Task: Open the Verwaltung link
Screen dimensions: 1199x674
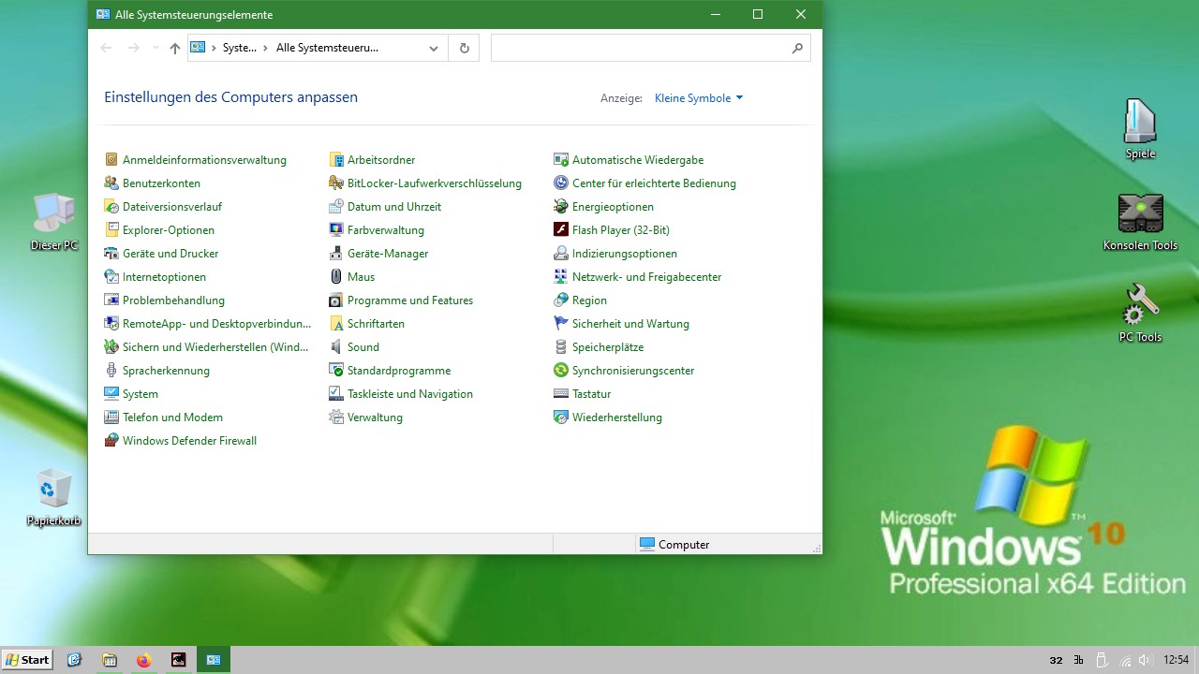Action: 375,418
